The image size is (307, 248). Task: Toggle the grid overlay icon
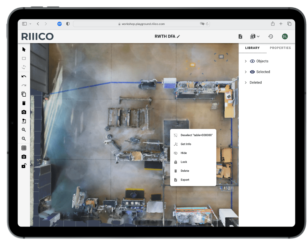coord(24,148)
